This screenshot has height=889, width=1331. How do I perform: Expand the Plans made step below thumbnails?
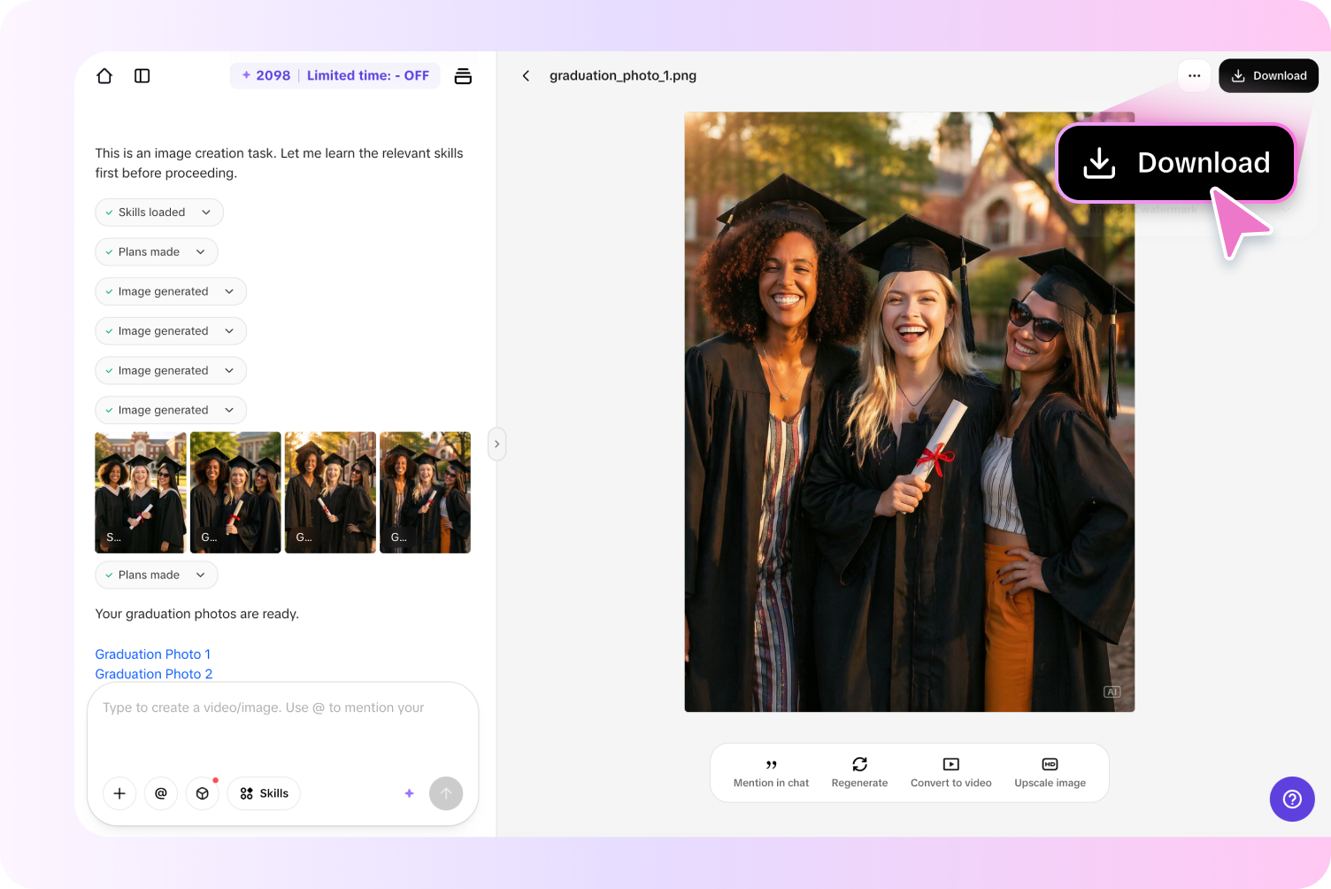click(157, 576)
